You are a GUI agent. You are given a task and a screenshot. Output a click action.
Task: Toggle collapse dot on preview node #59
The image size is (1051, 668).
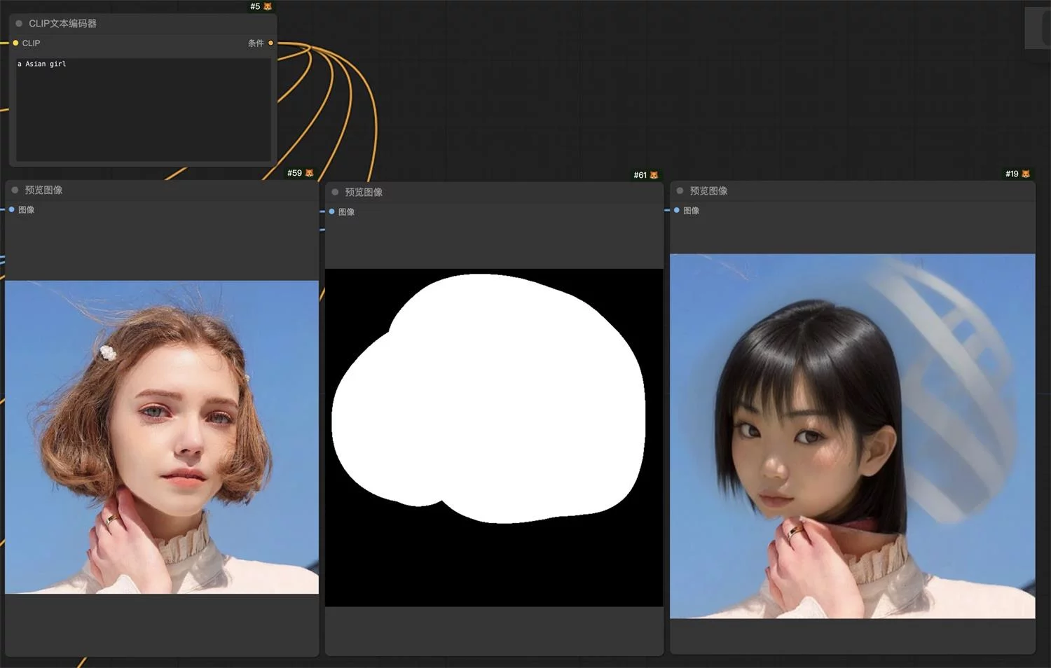click(15, 190)
